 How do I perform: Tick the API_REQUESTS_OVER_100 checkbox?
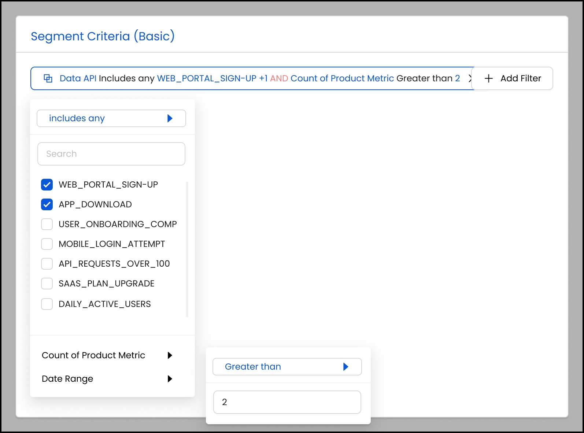[x=47, y=264]
